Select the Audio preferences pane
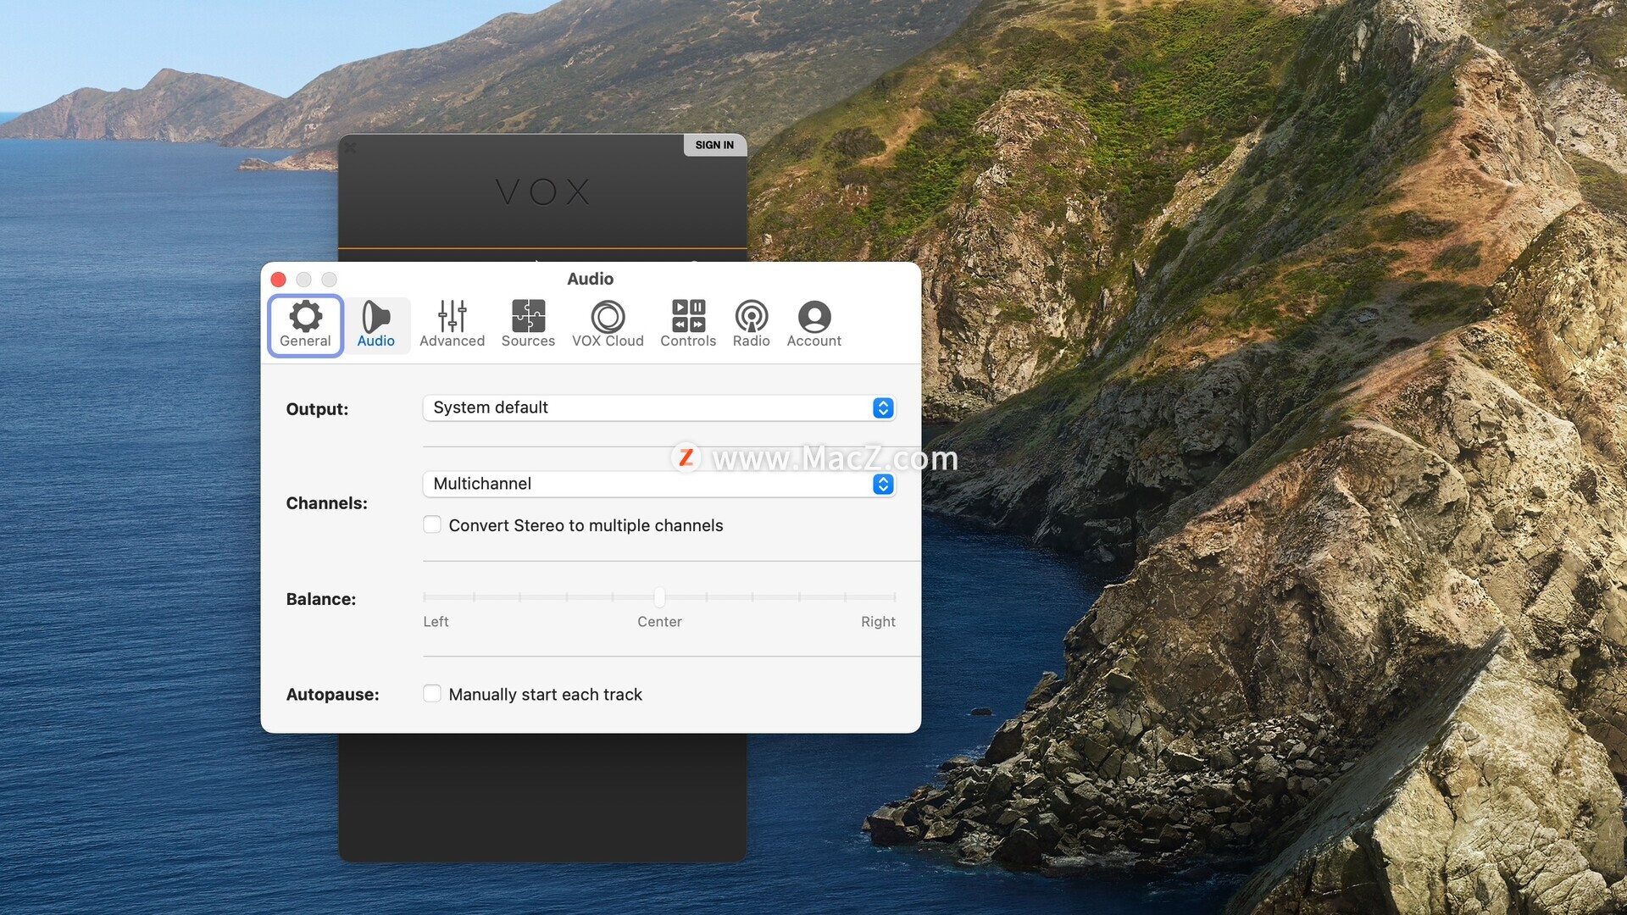 point(375,324)
